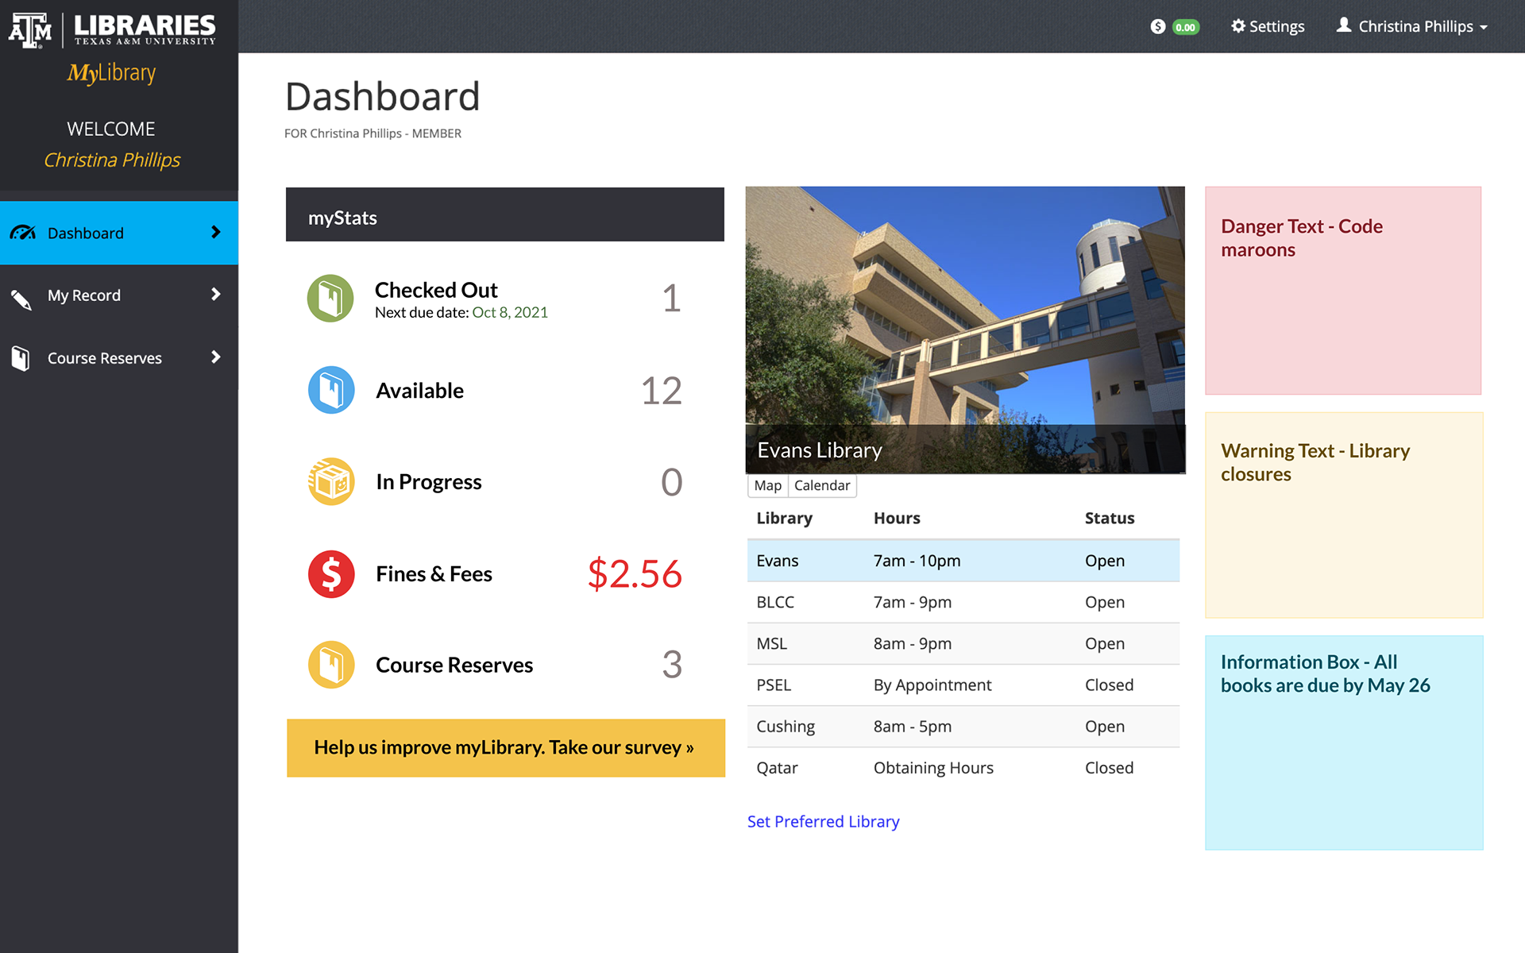Viewport: 1525px width, 953px height.
Task: Select the MSL library row
Action: [x=963, y=643]
